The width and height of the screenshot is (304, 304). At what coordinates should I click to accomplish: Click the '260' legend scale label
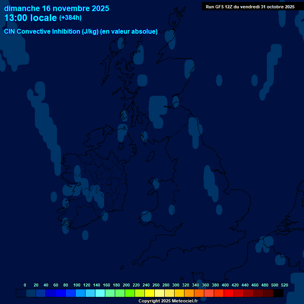coord(156,285)
